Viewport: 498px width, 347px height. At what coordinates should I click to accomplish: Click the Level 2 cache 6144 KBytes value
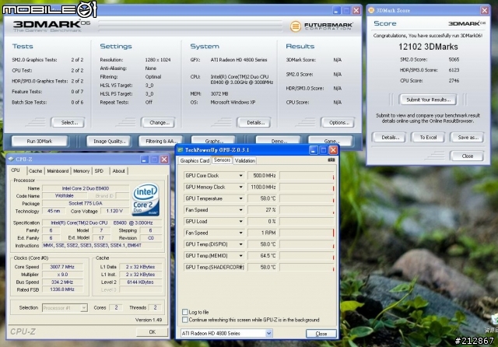(140, 282)
